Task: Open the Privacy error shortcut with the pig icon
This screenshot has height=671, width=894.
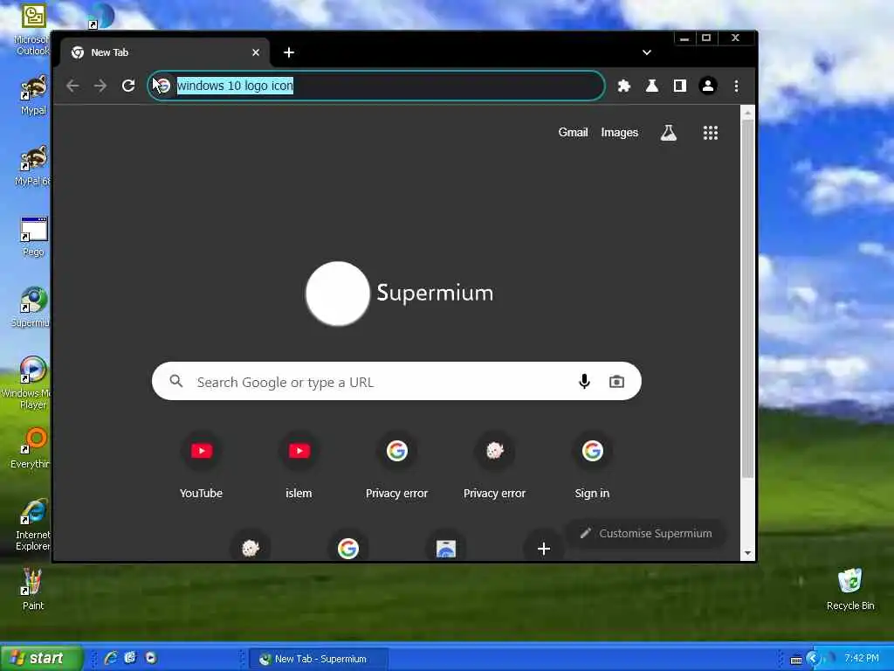Action: point(494,465)
